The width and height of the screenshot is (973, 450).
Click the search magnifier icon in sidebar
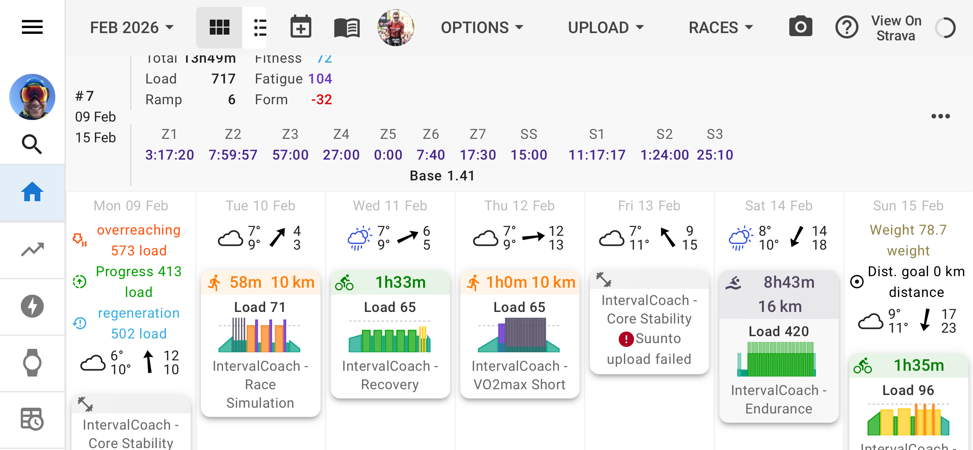32,145
